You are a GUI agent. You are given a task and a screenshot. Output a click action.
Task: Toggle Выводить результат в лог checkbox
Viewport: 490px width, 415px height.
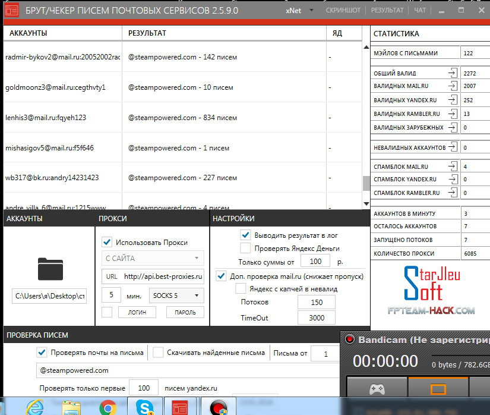click(x=245, y=235)
